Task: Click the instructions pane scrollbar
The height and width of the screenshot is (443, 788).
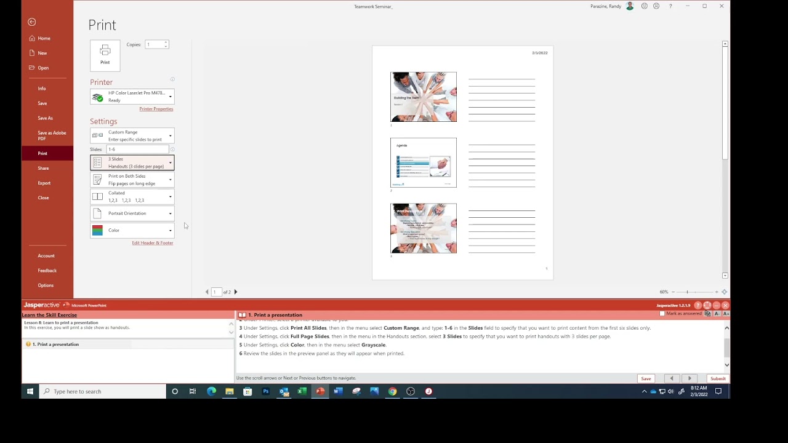Action: (726, 346)
